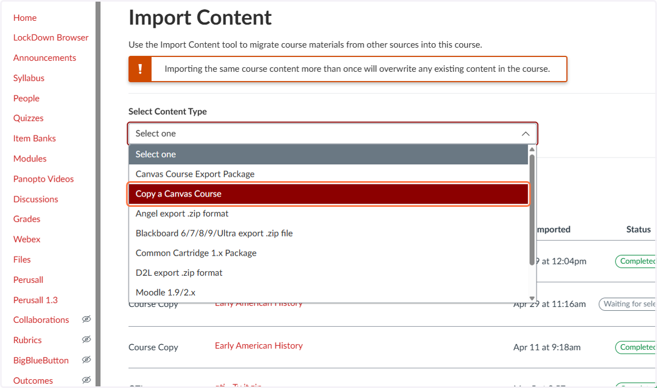Click hidden-eye icon beside BigBlueButton
The width and height of the screenshot is (657, 388).
(86, 360)
